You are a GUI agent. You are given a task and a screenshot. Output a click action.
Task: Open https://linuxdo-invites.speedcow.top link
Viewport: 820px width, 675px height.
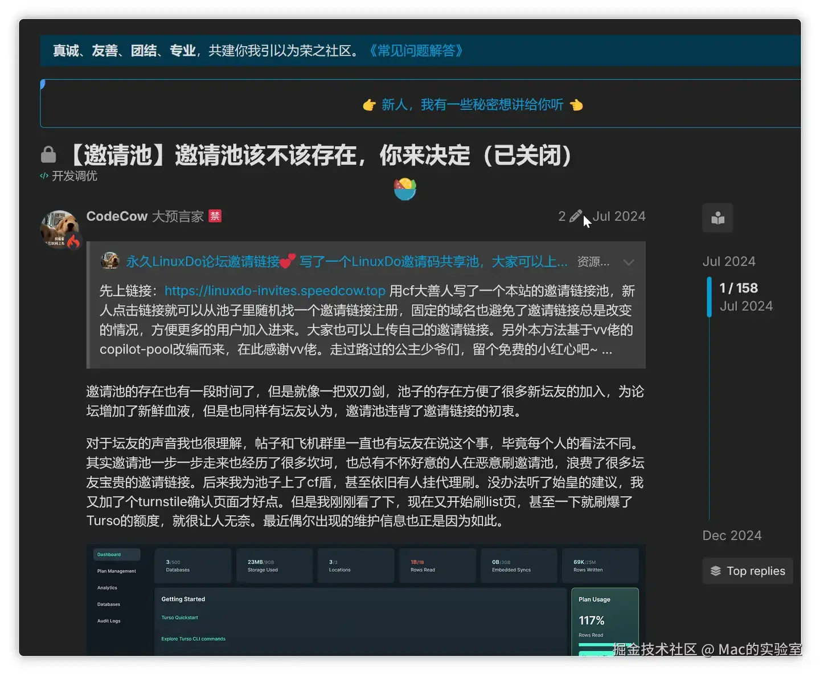click(x=275, y=291)
